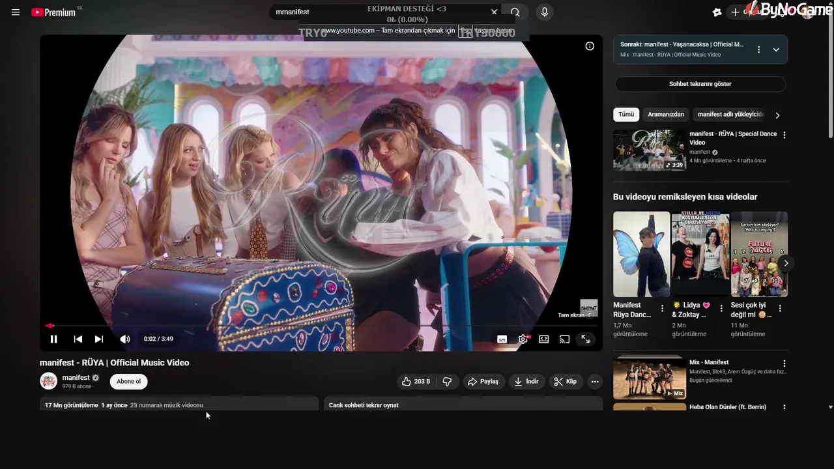Create a clip with Klip

click(x=566, y=381)
